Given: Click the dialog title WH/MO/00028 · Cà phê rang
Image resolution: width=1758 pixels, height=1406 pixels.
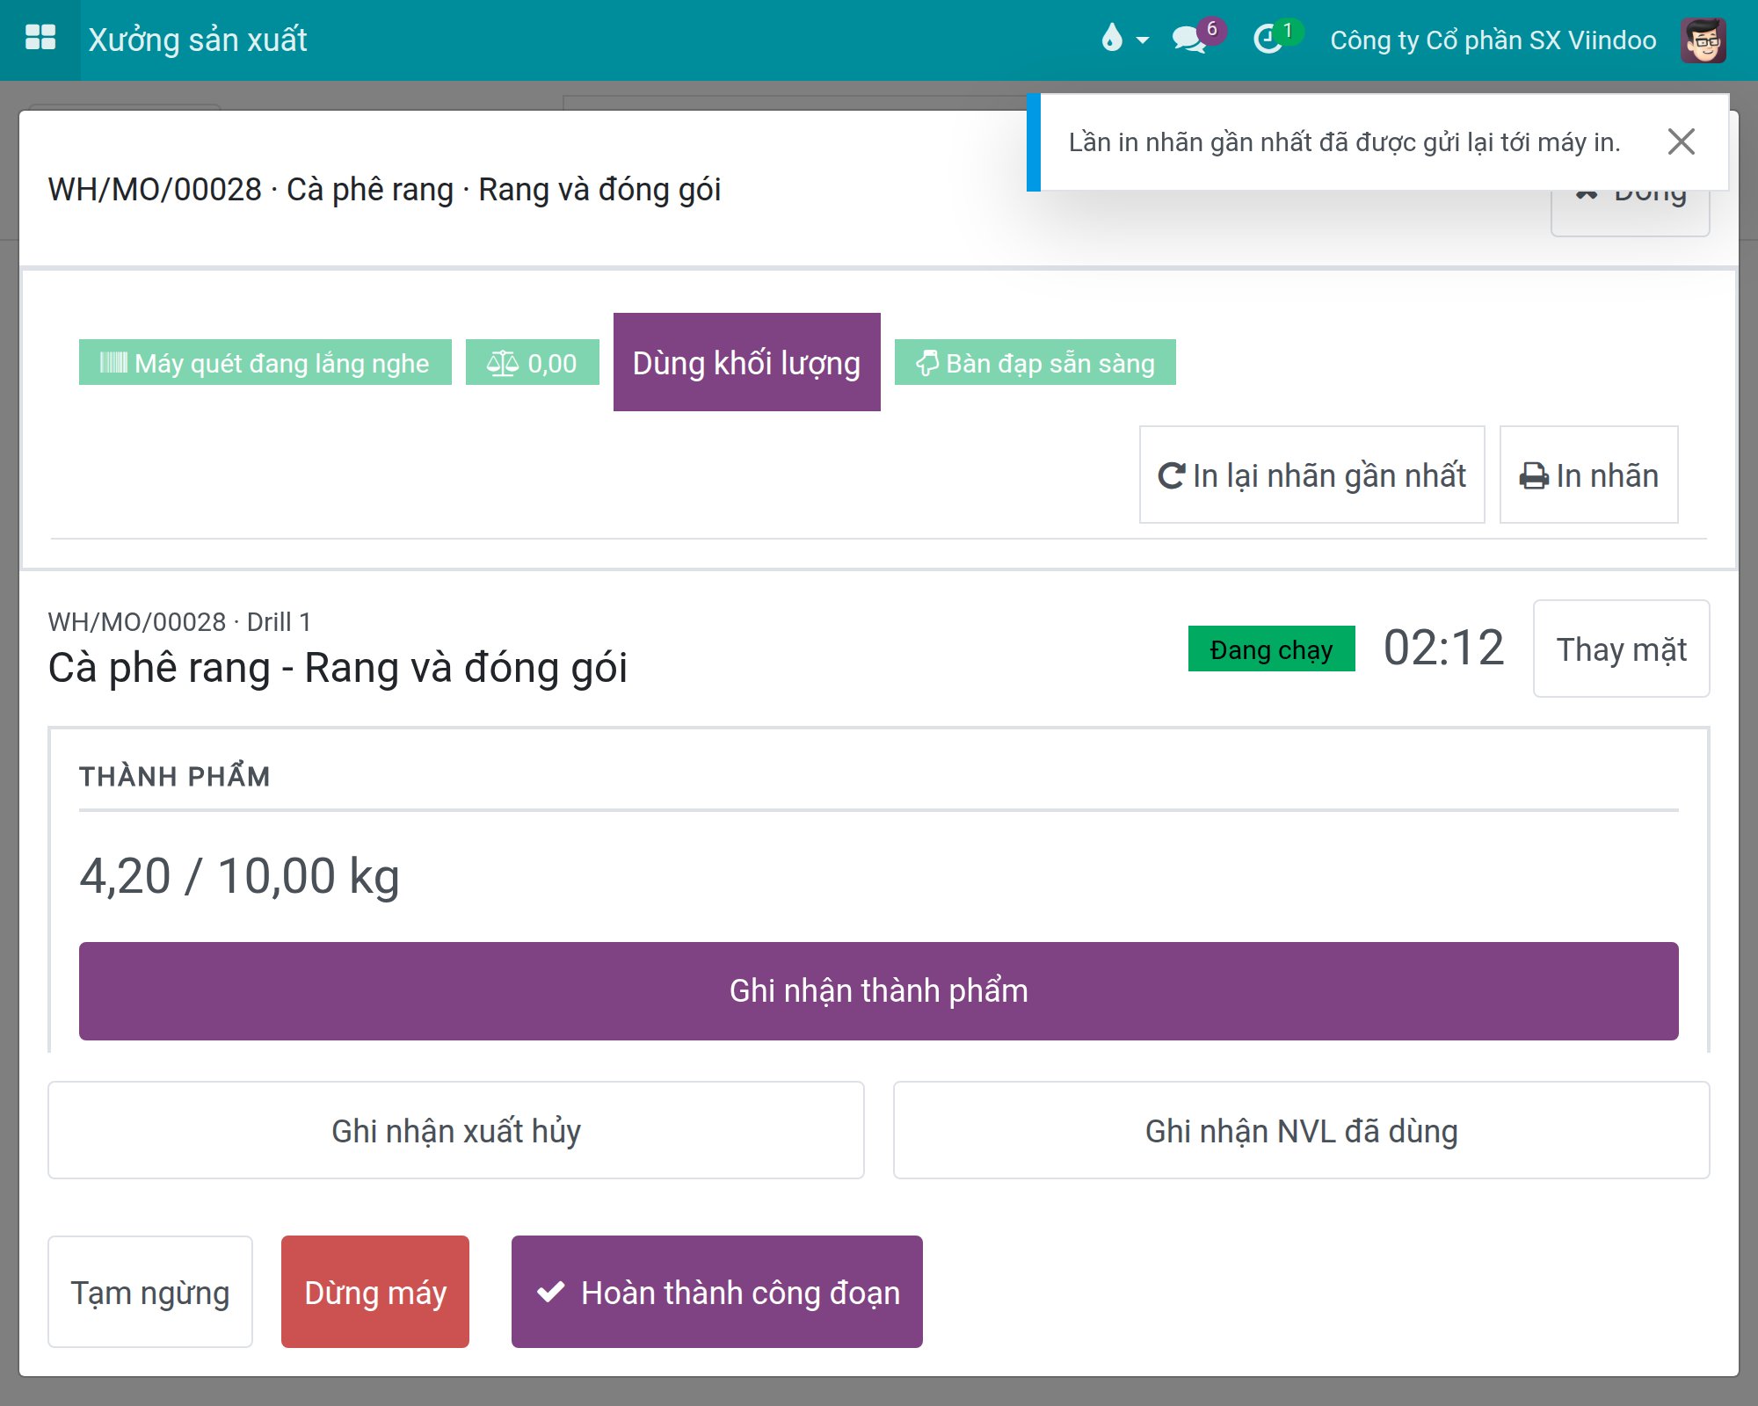Looking at the screenshot, I should pyautogui.click(x=384, y=189).
